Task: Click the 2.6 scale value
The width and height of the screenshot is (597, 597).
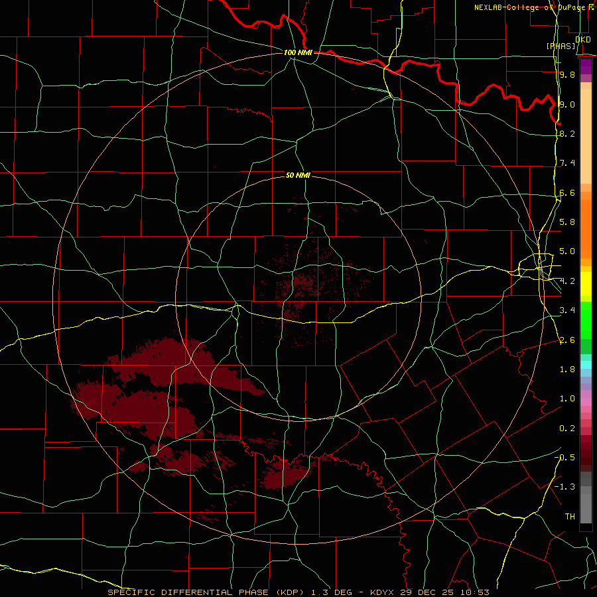Action: [567, 340]
